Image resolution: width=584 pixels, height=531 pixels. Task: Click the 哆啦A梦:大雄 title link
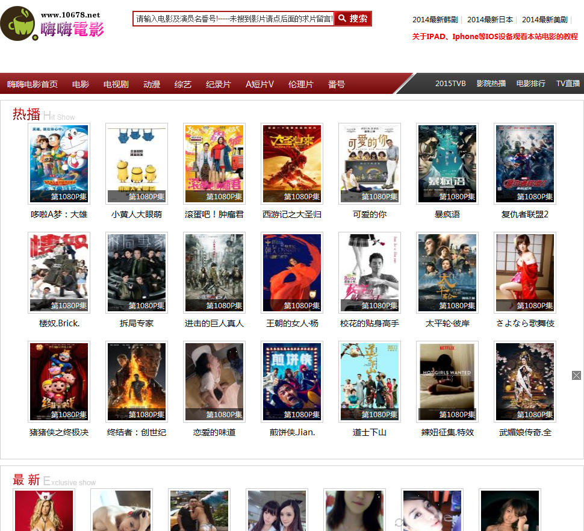(x=59, y=214)
